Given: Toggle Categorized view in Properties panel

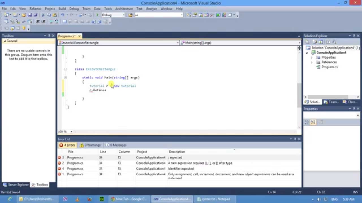Looking at the screenshot, I should 307,122.
